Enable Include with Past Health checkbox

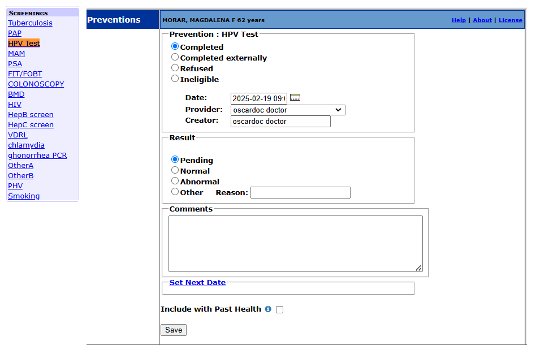coord(279,310)
